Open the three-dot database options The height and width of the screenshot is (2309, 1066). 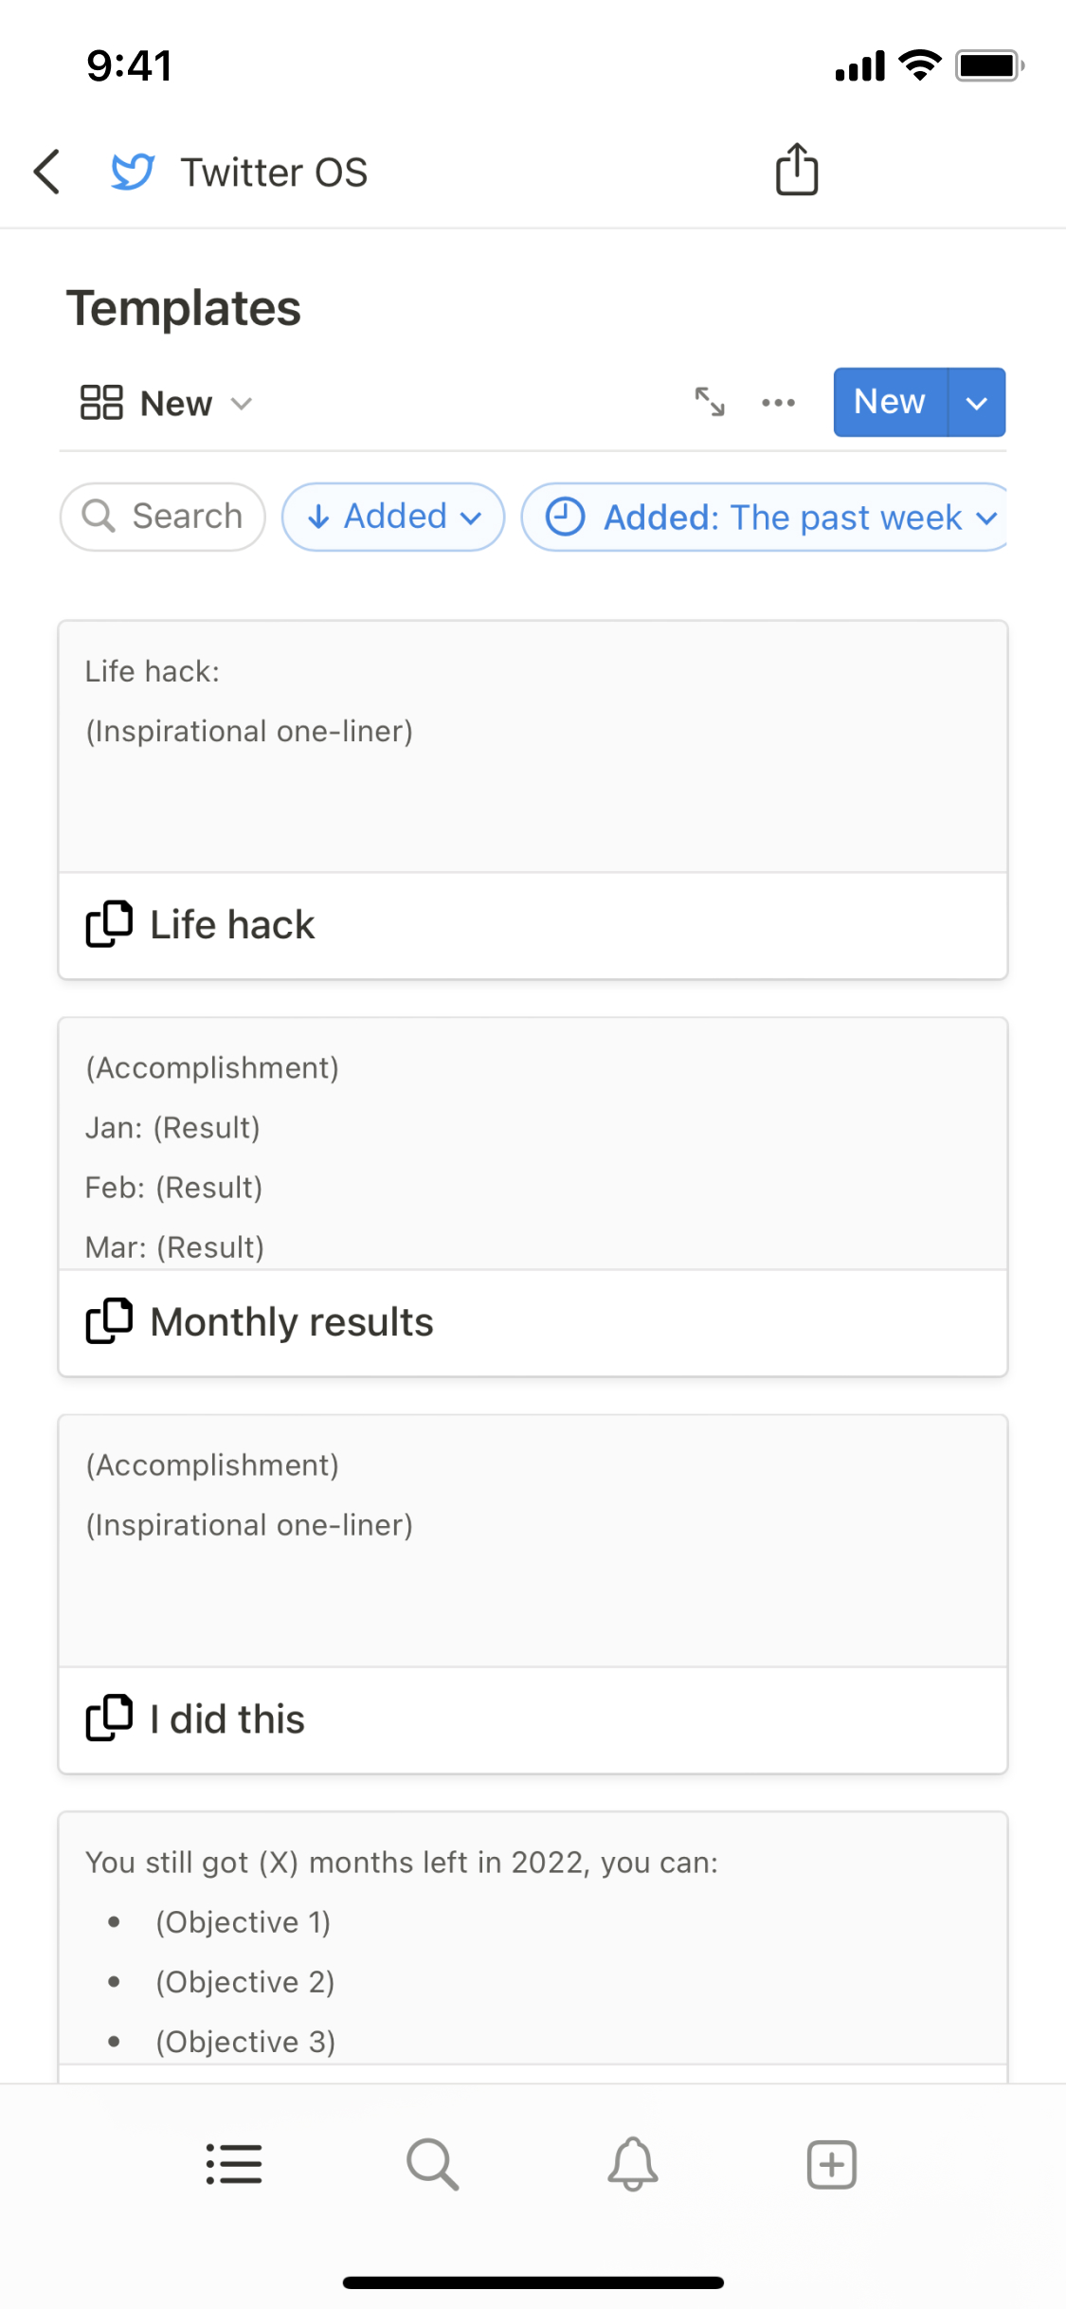[778, 402]
